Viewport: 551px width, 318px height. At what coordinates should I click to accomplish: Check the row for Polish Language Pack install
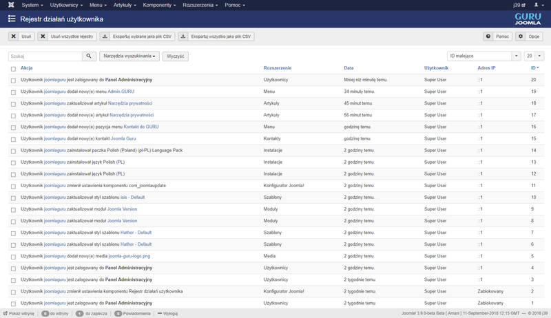tap(13, 151)
